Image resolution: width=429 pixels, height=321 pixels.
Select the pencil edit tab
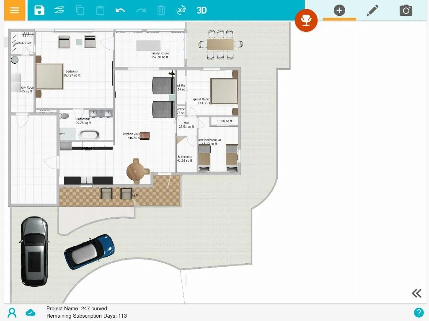[x=372, y=10]
